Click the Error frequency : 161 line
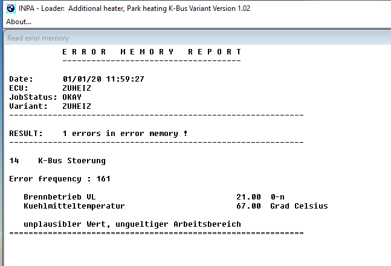This screenshot has width=391, height=266. pos(60,179)
